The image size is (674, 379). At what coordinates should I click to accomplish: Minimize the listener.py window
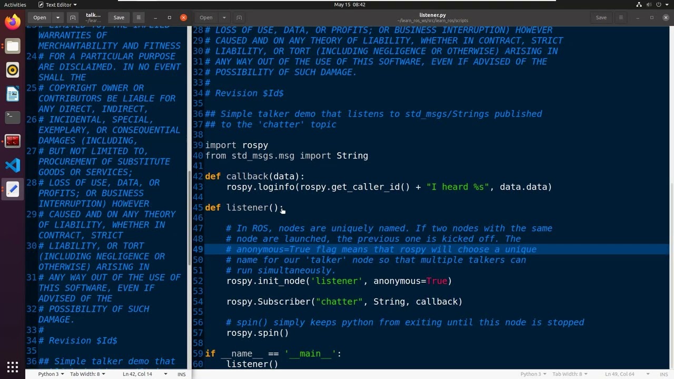[x=637, y=17]
